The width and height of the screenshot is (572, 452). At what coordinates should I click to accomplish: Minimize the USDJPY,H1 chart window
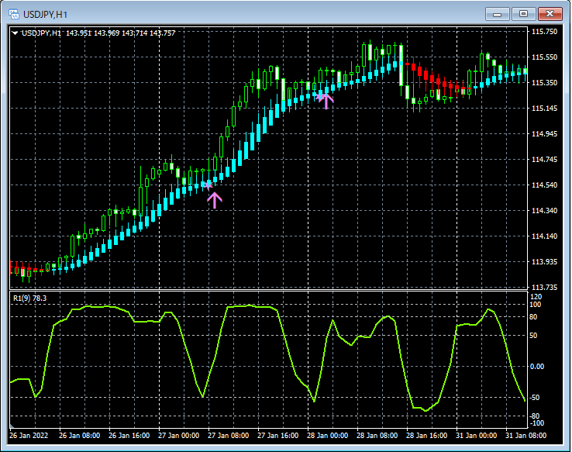498,14
